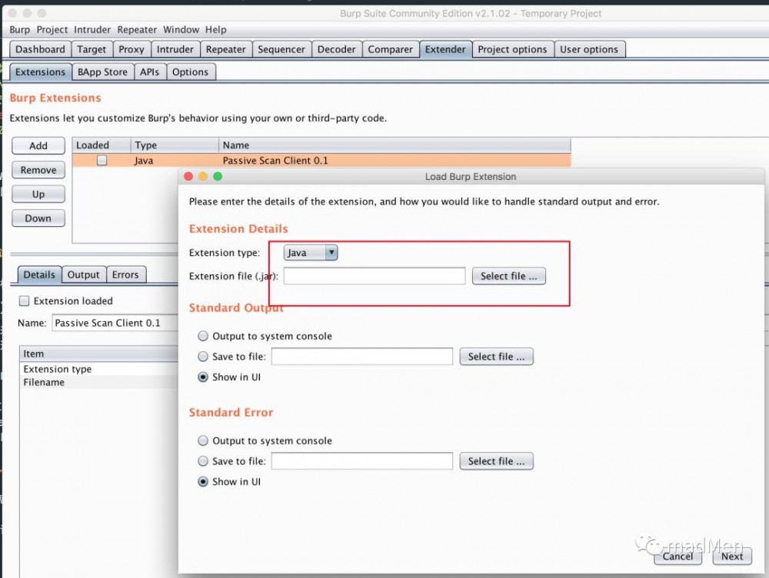Open the User options tab

point(589,49)
